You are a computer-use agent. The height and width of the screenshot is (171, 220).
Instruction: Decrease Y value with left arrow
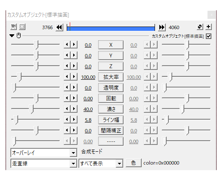tap(67, 55)
